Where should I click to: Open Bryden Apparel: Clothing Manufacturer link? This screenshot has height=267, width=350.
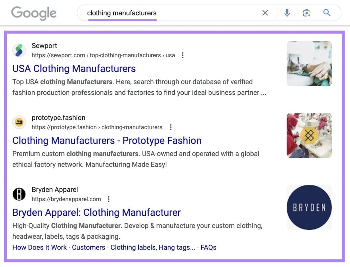click(97, 213)
